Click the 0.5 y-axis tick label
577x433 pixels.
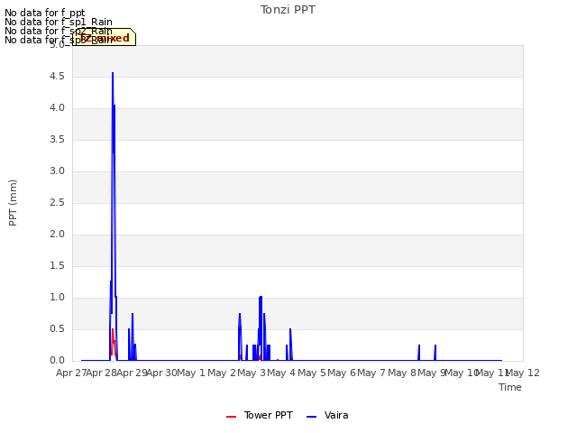tap(57, 328)
